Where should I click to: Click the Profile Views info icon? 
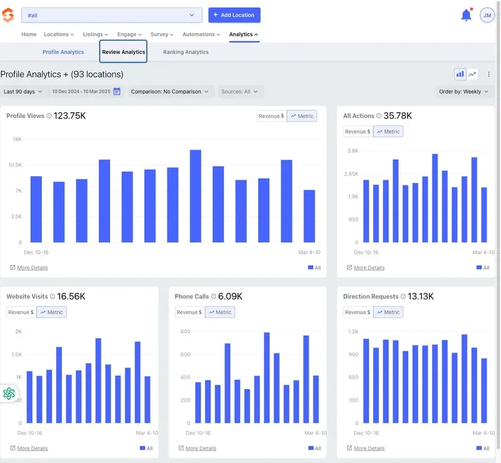click(49, 116)
